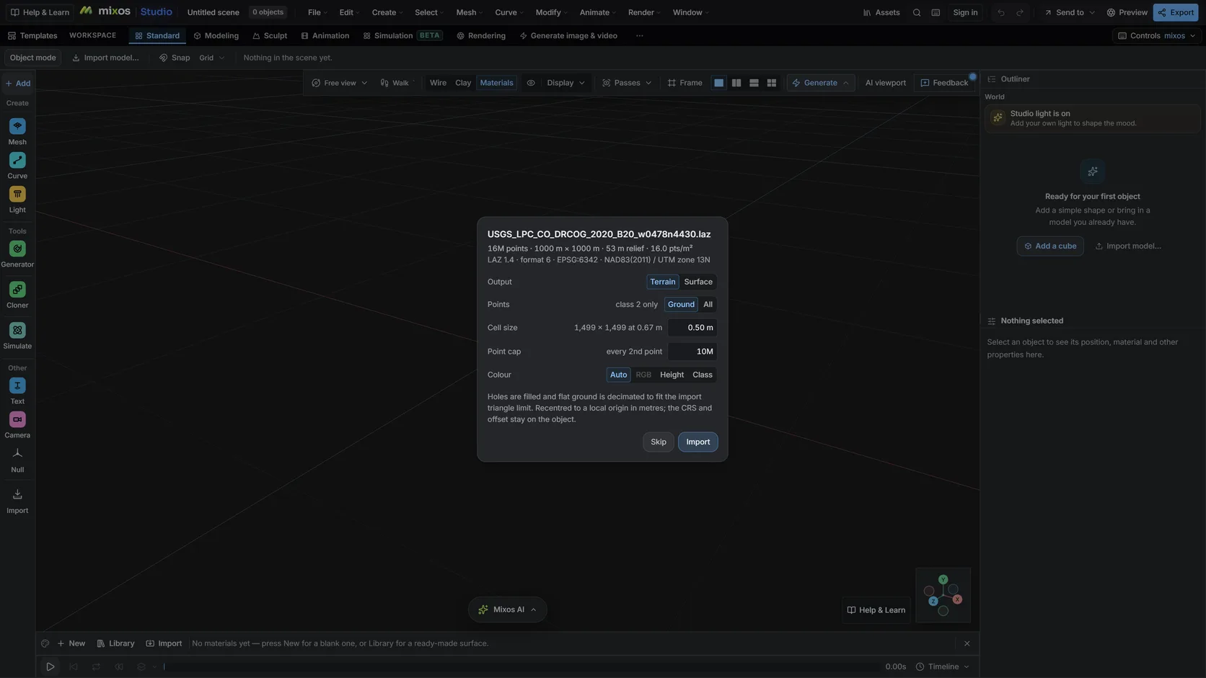
Task: Select the Text tool
Action: [17, 391]
